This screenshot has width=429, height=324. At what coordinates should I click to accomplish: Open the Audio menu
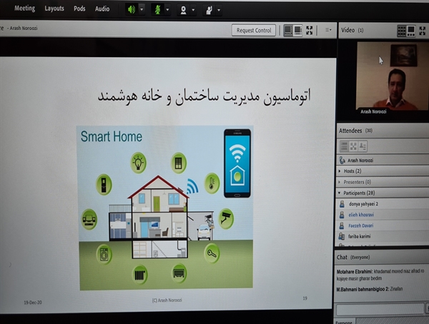point(102,9)
